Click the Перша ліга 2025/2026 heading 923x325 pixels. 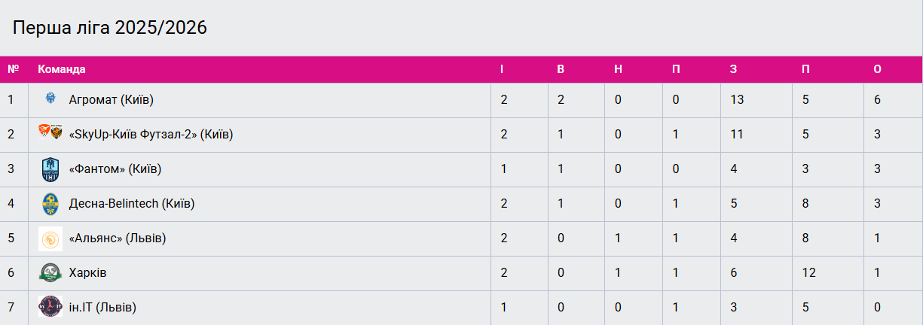click(x=110, y=28)
